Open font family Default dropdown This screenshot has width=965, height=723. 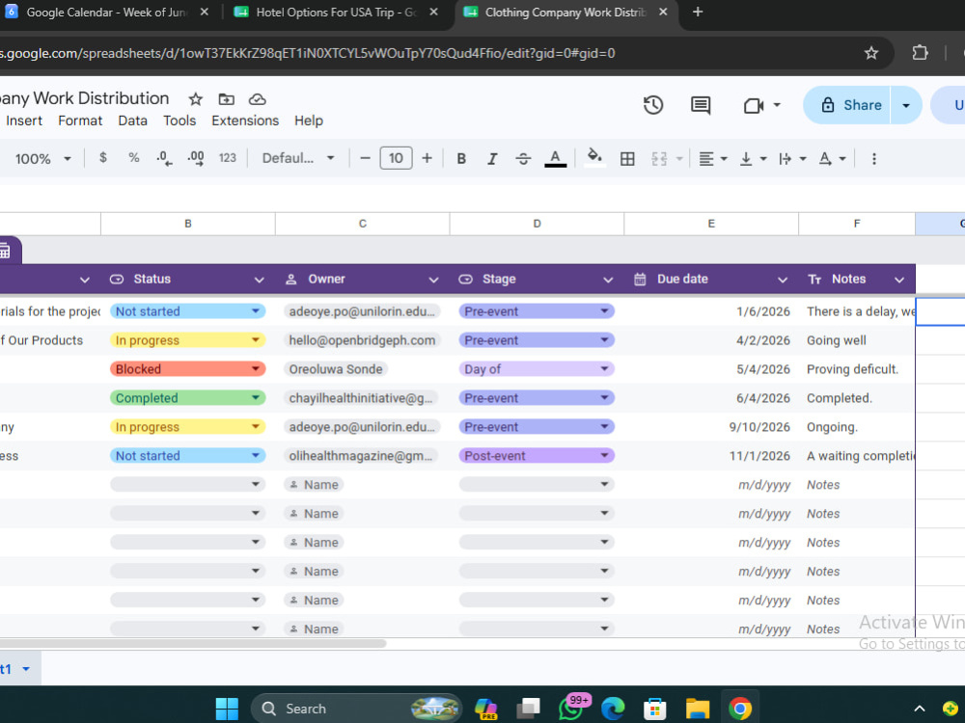298,158
